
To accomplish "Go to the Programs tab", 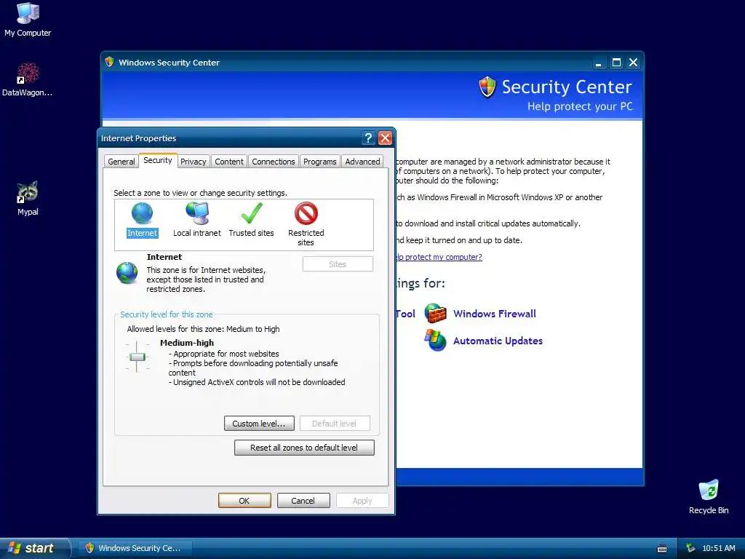I will tap(320, 162).
